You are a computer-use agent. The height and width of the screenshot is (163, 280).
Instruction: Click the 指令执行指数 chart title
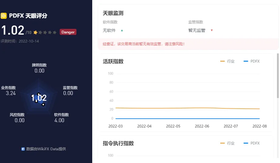118,143
